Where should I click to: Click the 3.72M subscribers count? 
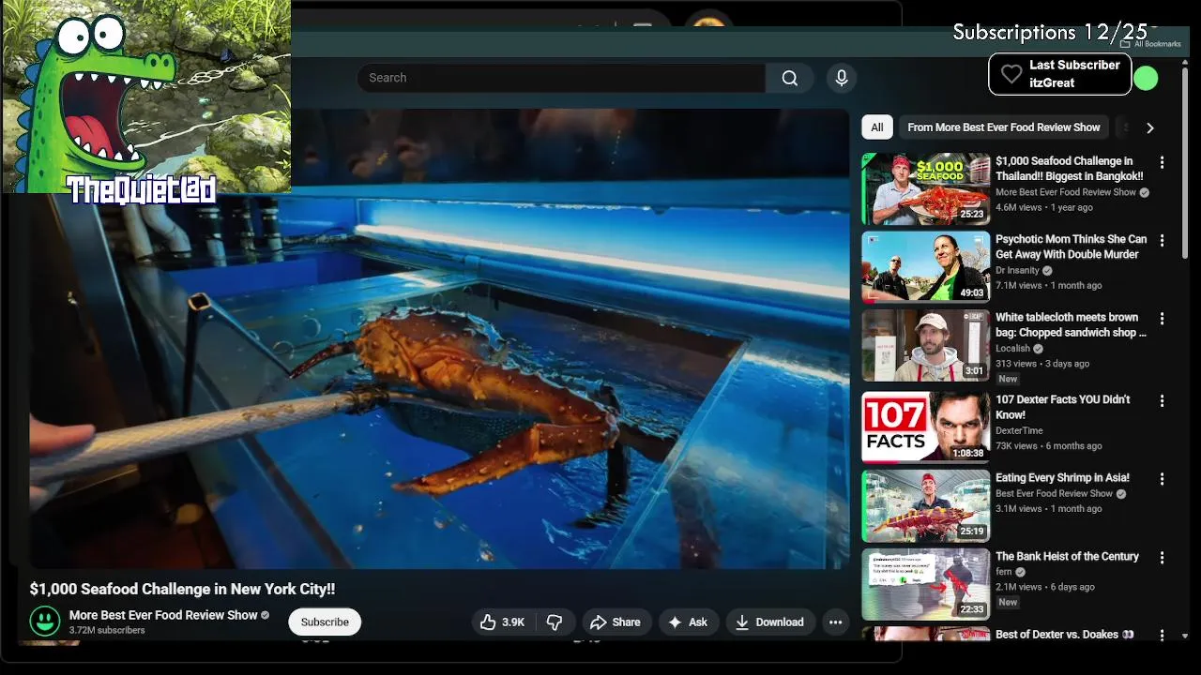click(107, 631)
